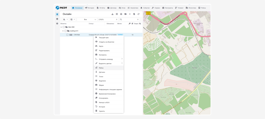Tick the Main (66) checkbox
The height and width of the screenshot is (119, 265).
pyautogui.click(x=64, y=27)
